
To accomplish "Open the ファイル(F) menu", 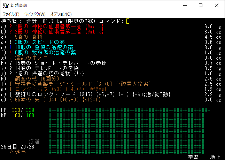I will 11,14.
